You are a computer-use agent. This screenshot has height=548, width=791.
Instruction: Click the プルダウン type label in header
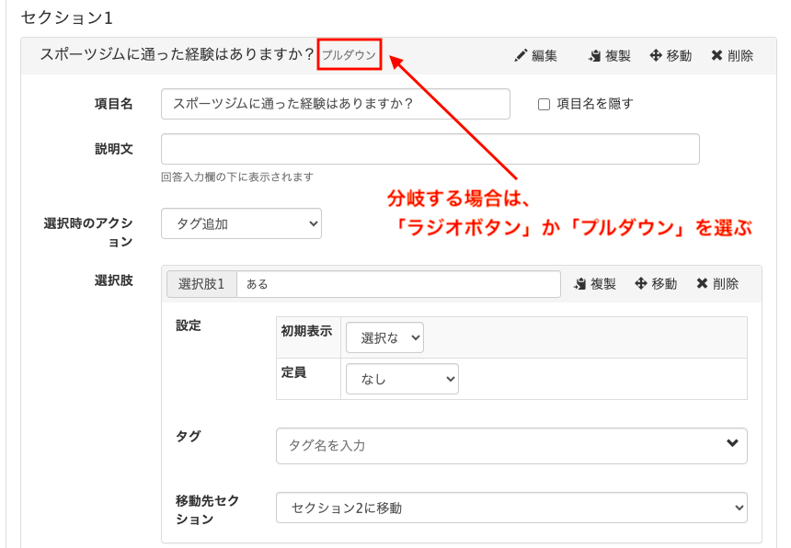click(x=349, y=55)
